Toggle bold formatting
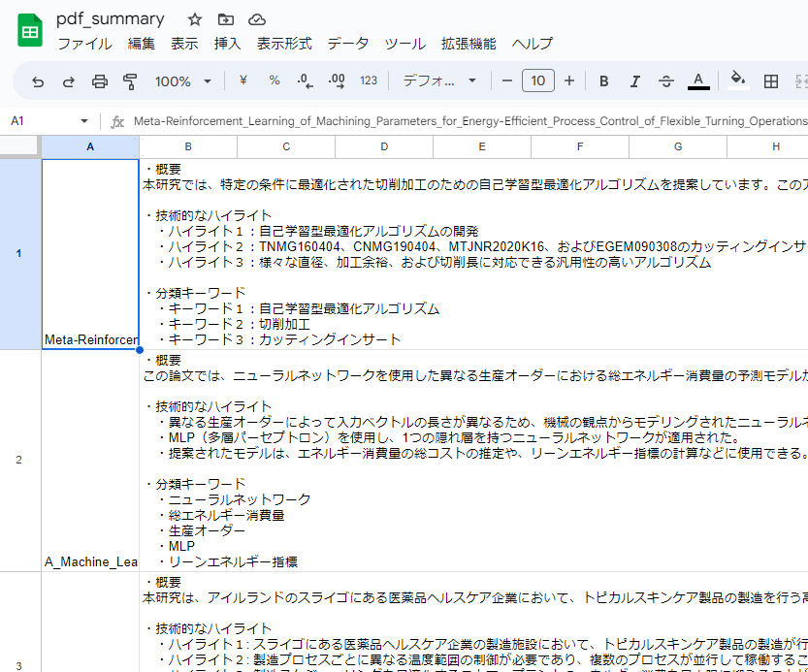Screen dimensions: 808x672 604,80
